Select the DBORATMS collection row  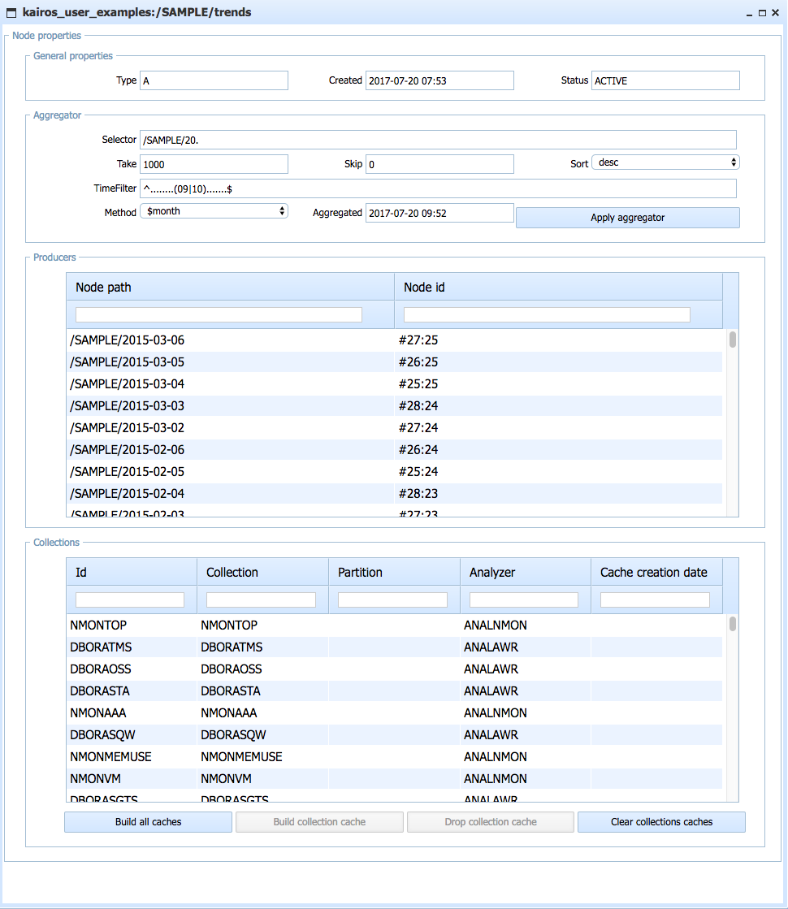coord(394,647)
